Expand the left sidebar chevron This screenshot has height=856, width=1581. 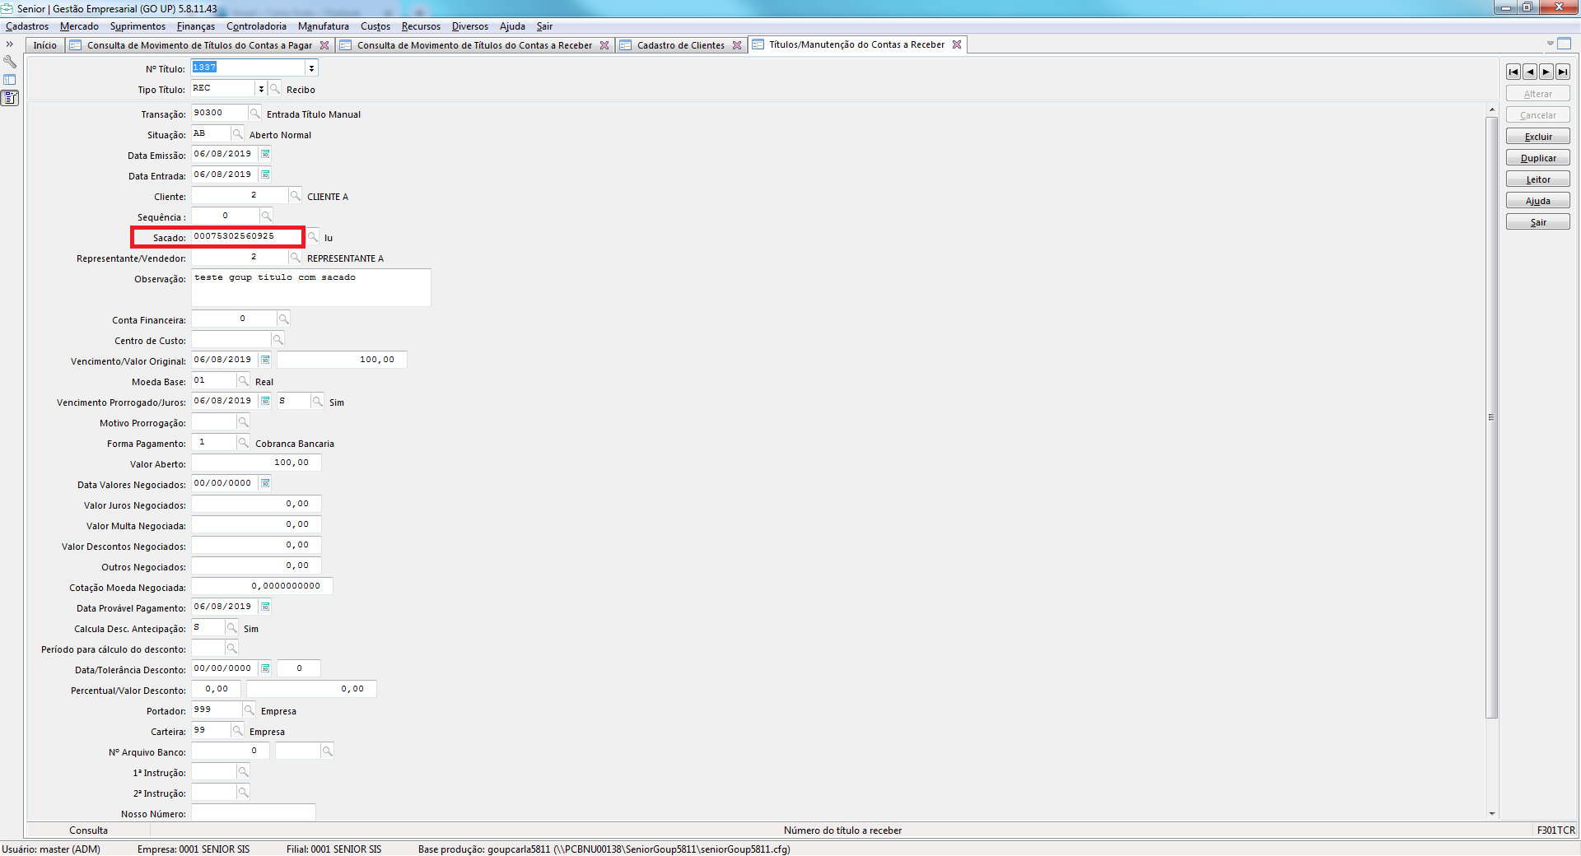(10, 44)
